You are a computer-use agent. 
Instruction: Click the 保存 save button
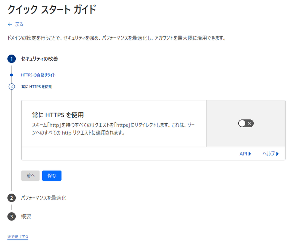[51, 175]
